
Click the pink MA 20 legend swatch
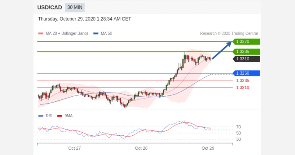tap(41, 34)
